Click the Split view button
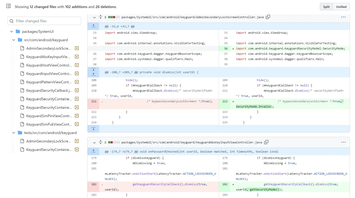This screenshot has height=198, width=355. tap(326, 6)
